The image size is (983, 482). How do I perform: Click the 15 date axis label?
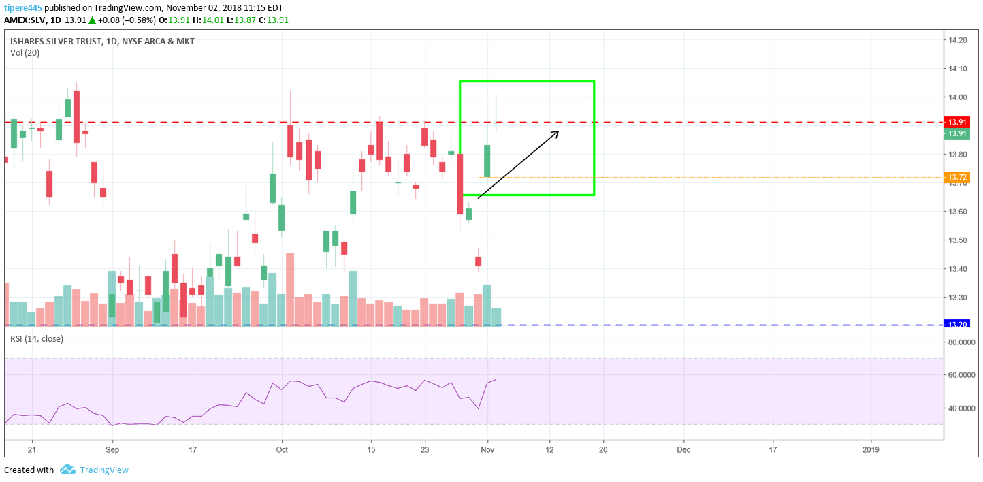point(371,449)
